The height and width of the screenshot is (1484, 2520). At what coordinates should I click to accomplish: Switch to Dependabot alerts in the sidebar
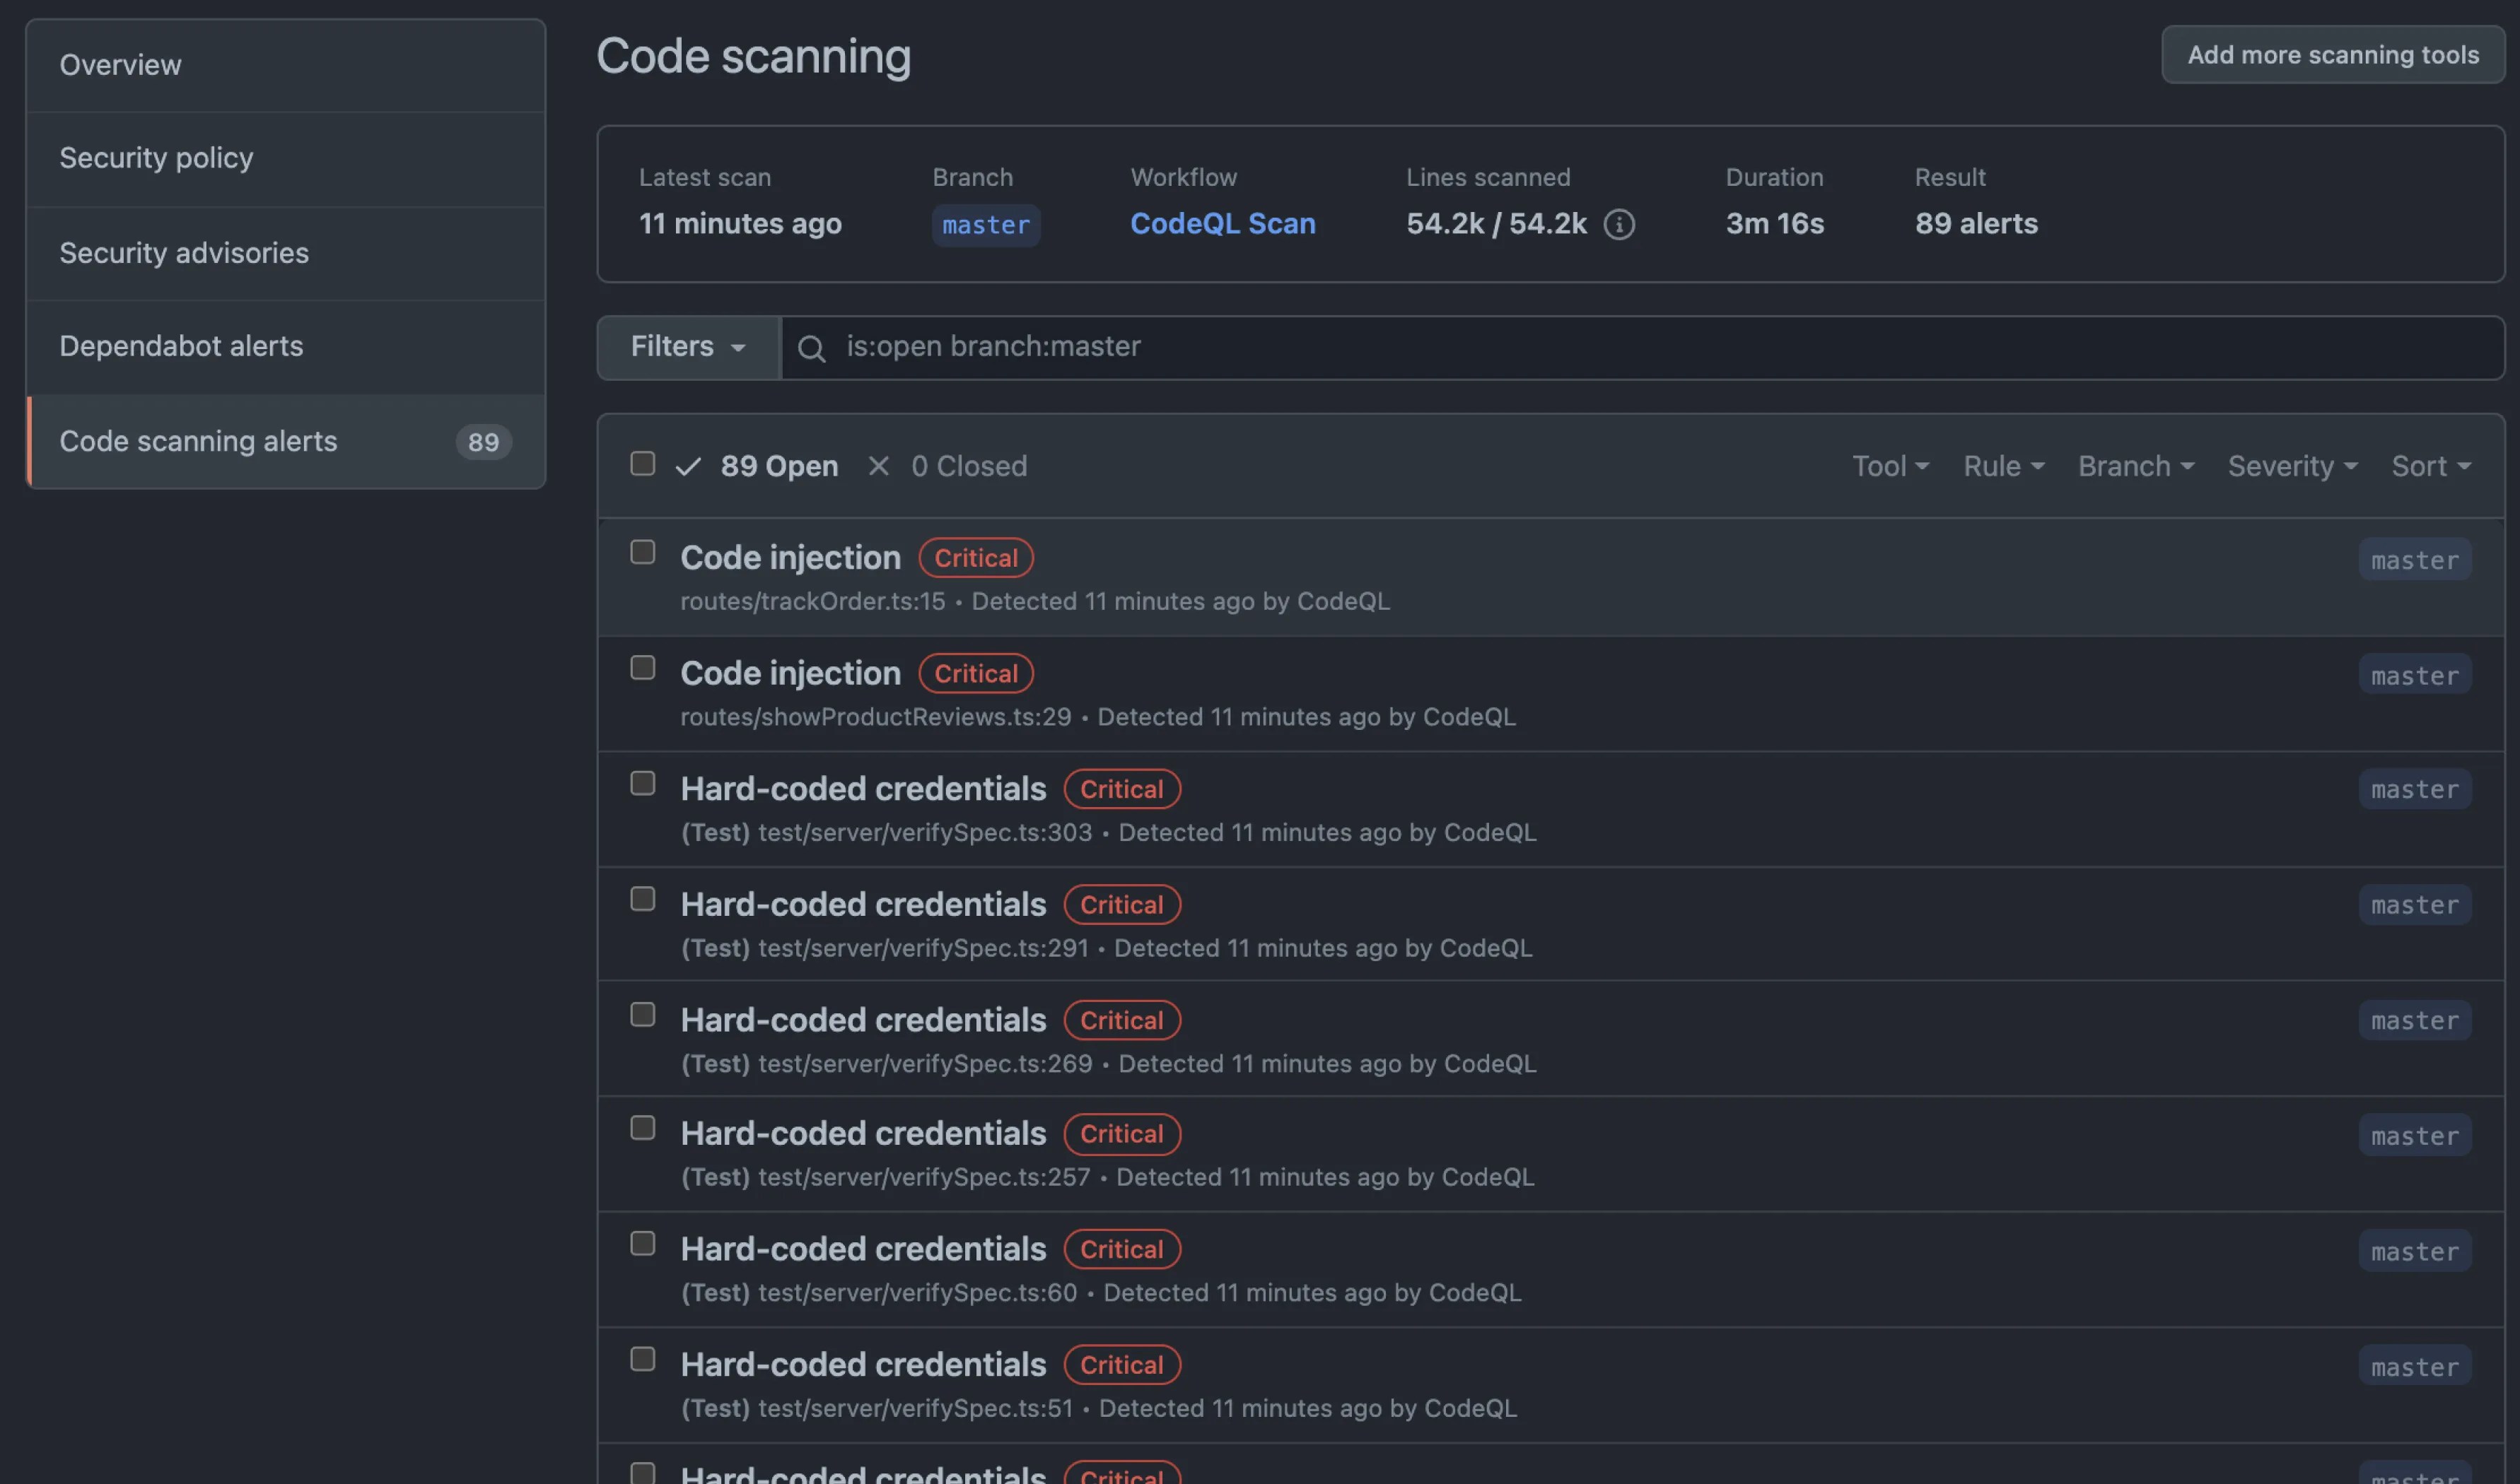(x=181, y=346)
